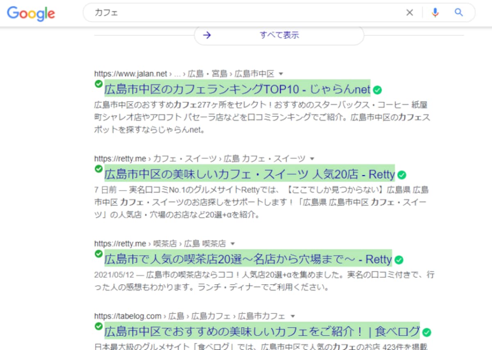The width and height of the screenshot is (492, 350).
Task: Start voice search with microphone icon
Action: pos(435,13)
